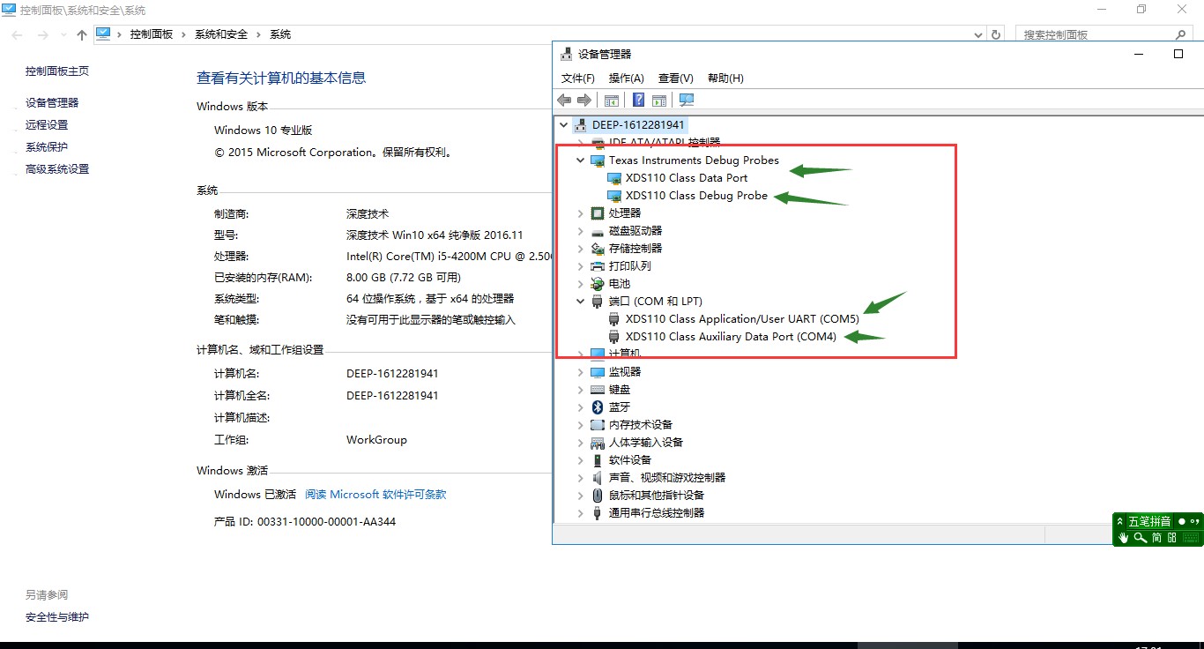The width and height of the screenshot is (1204, 649).
Task: Click the Control Panel refresh button beside address bar
Action: pos(997,34)
